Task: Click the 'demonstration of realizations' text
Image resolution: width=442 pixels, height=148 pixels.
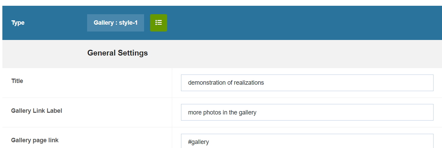Action: 226,83
